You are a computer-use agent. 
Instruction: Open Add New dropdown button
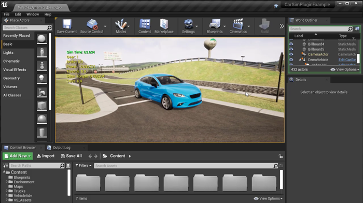pyautogui.click(x=18, y=156)
